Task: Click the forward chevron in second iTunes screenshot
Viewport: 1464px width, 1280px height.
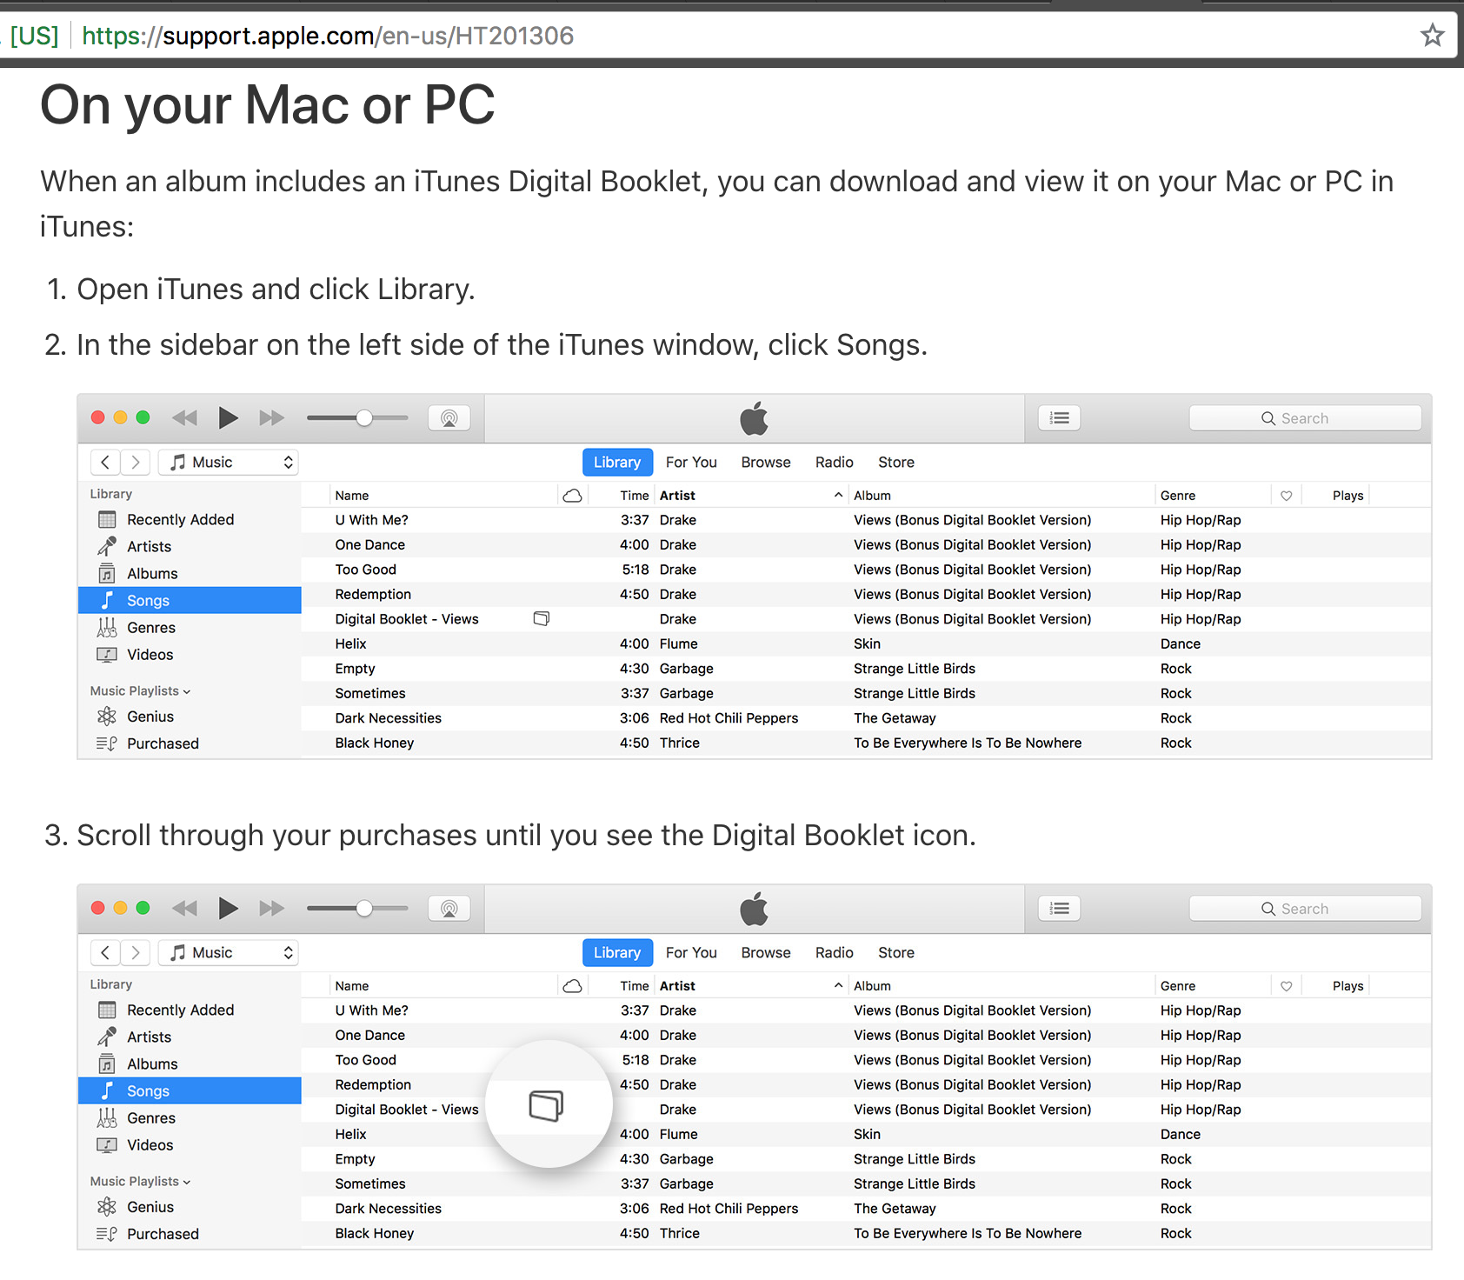Action: click(x=136, y=953)
